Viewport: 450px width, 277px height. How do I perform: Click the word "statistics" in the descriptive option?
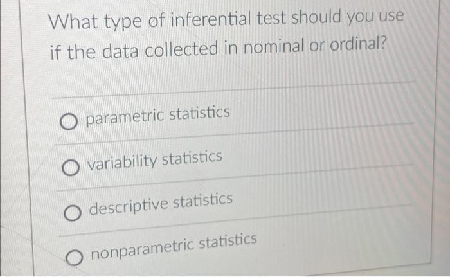tap(203, 201)
